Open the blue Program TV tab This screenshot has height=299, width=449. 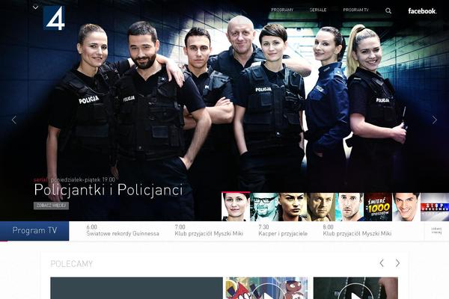point(34,231)
